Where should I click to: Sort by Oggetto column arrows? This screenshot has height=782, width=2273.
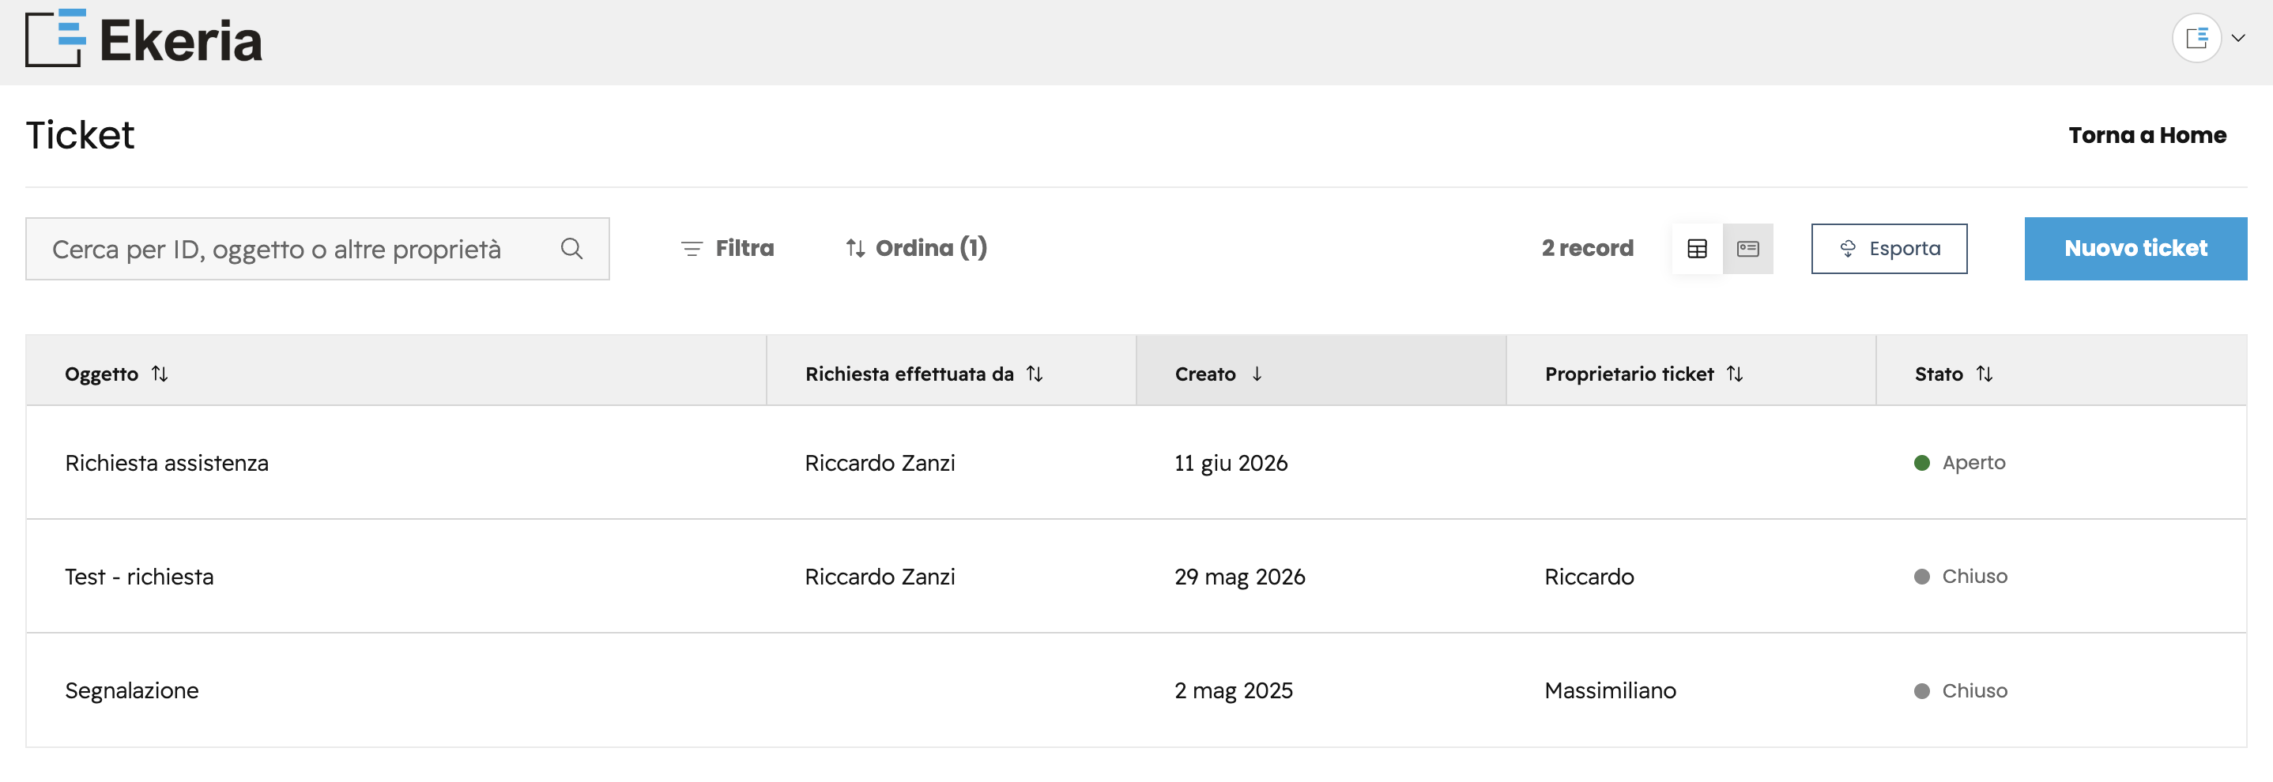coord(160,374)
